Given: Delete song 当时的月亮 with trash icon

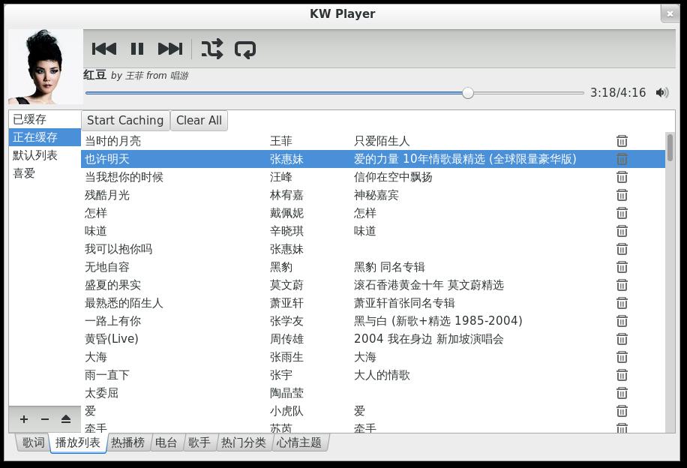Looking at the screenshot, I should coord(622,141).
